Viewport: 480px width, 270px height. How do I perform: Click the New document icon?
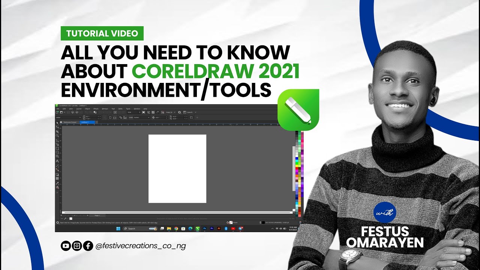tap(57, 112)
